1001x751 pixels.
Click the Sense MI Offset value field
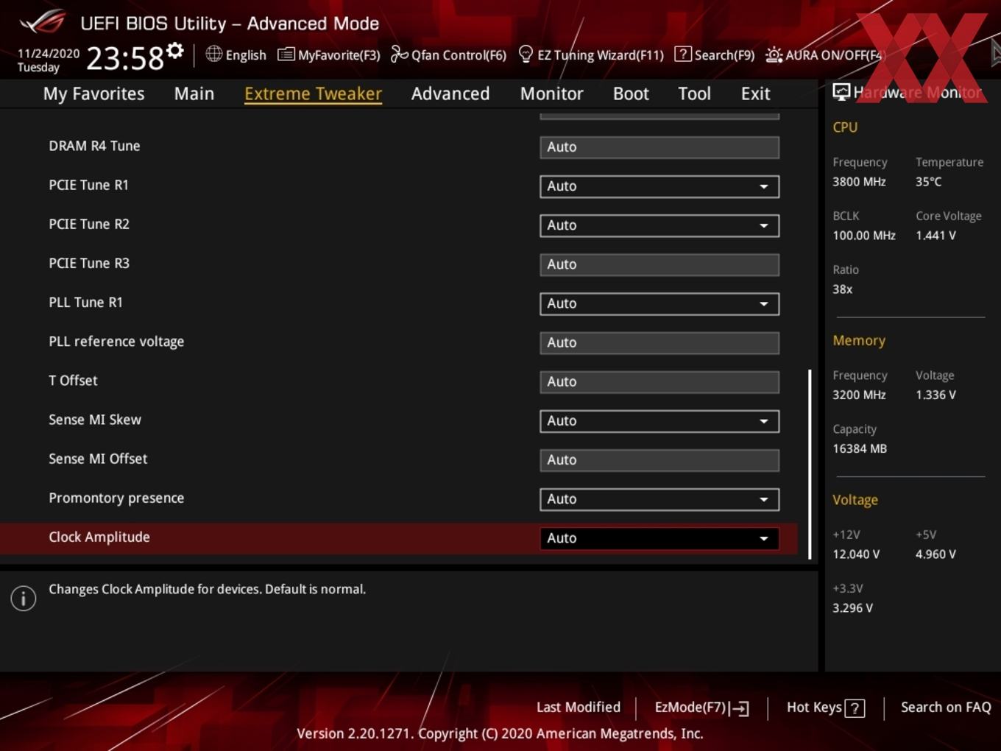pyautogui.click(x=659, y=459)
